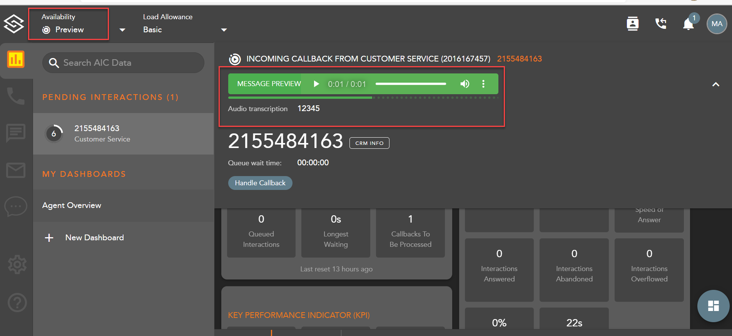
Task: Collapse the incoming callback panel
Action: tap(715, 85)
